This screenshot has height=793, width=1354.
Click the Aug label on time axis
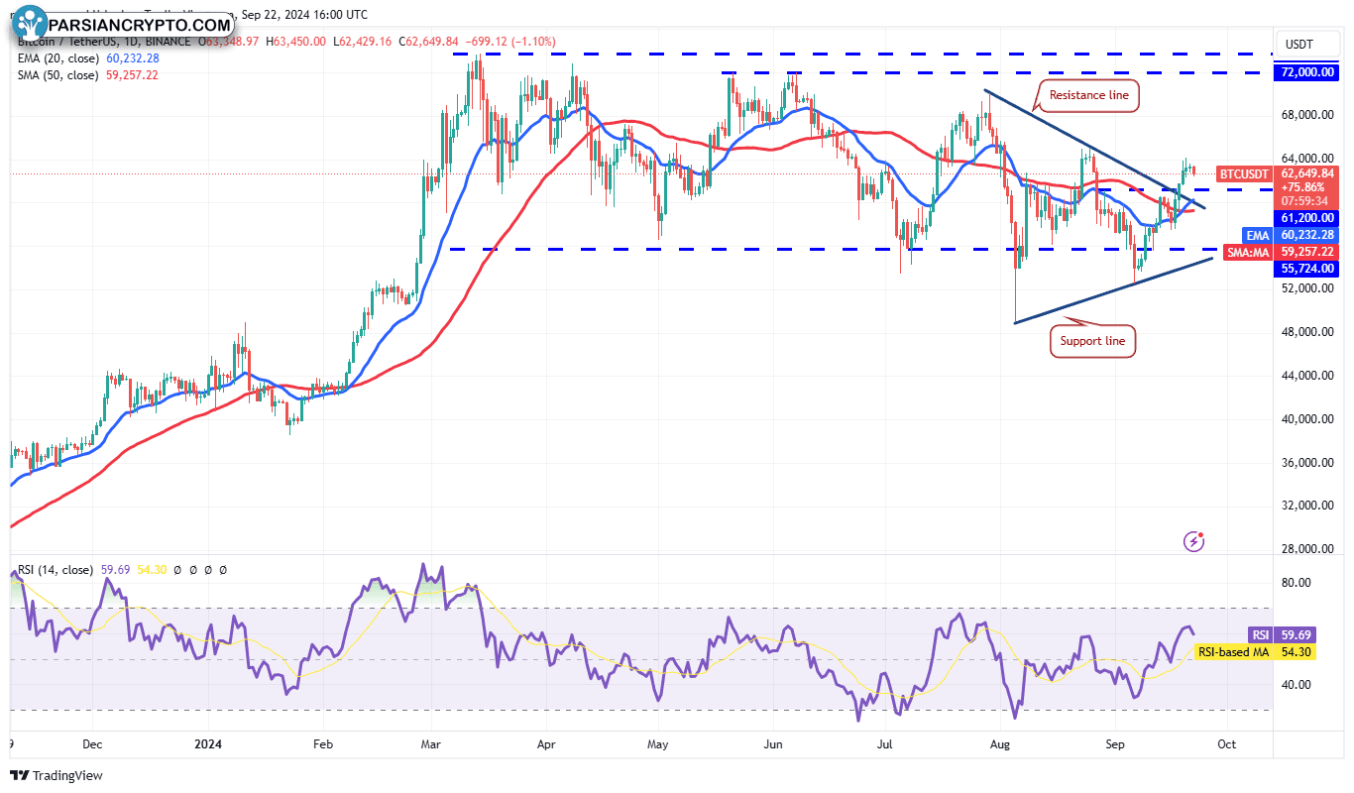(1001, 743)
